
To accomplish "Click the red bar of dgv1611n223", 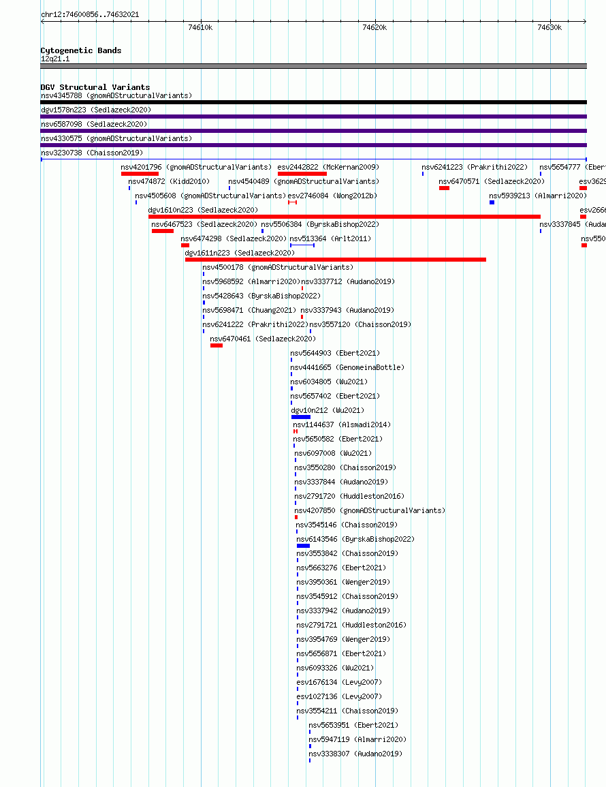I will click(x=336, y=260).
